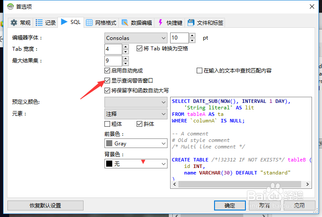The width and height of the screenshot is (322, 217).
Task: Click the lightning icon on the 快捷键 tab
Action: click(x=161, y=22)
